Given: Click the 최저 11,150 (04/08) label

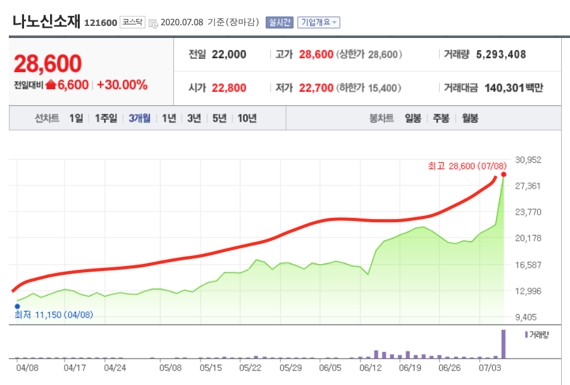Looking at the screenshot, I should pyautogui.click(x=54, y=315).
